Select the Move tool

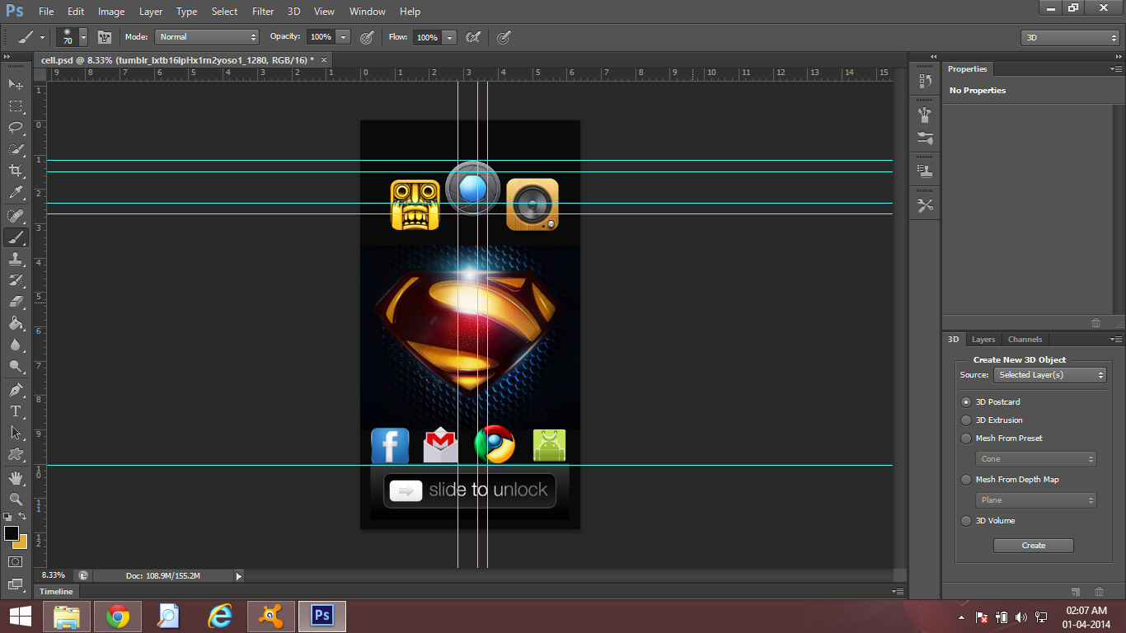(x=16, y=84)
